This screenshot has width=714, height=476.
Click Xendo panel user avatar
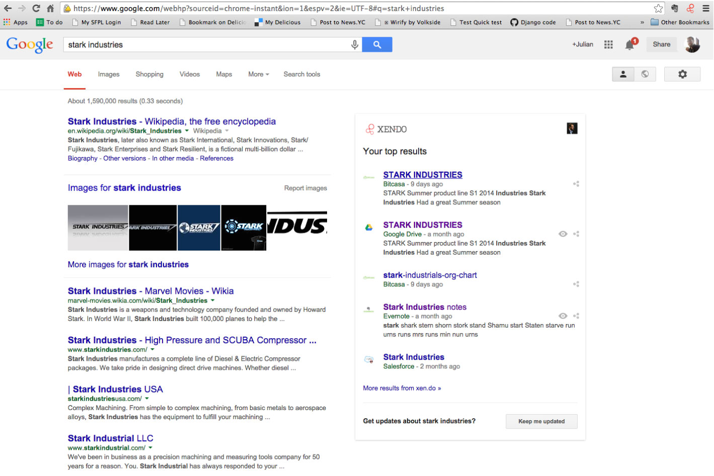[572, 128]
